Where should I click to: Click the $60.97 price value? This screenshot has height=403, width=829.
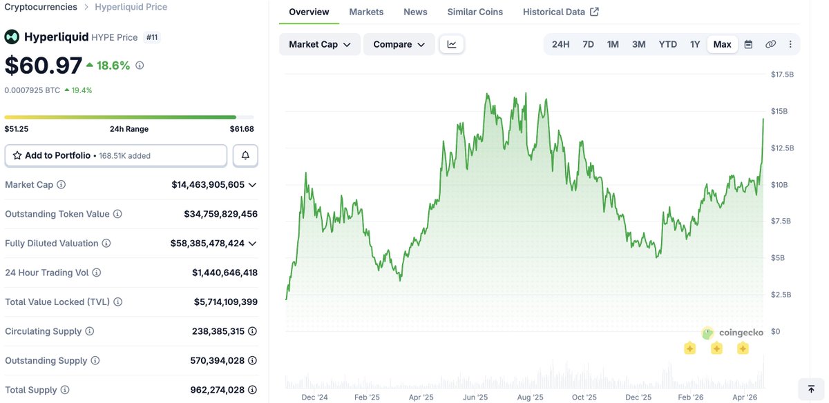point(44,66)
